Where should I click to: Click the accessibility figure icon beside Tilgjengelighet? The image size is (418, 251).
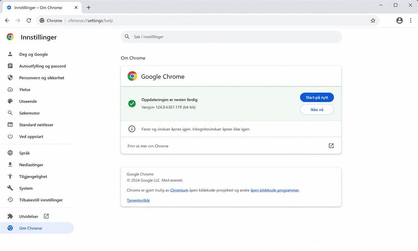(10, 176)
